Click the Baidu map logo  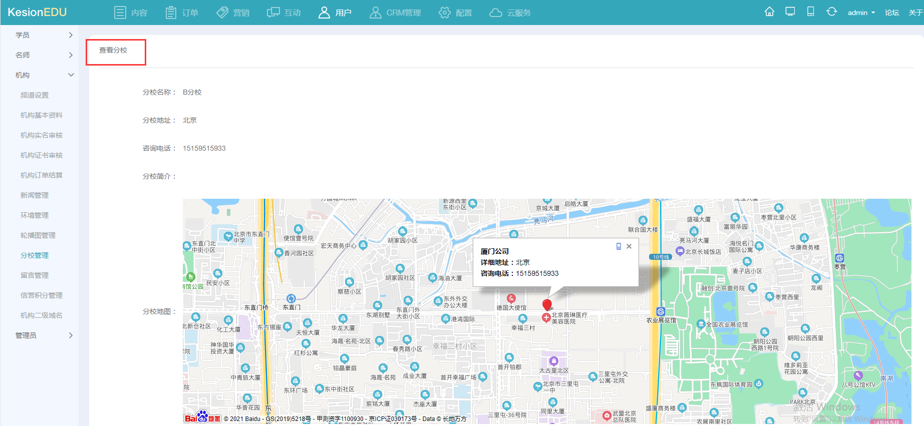click(203, 417)
